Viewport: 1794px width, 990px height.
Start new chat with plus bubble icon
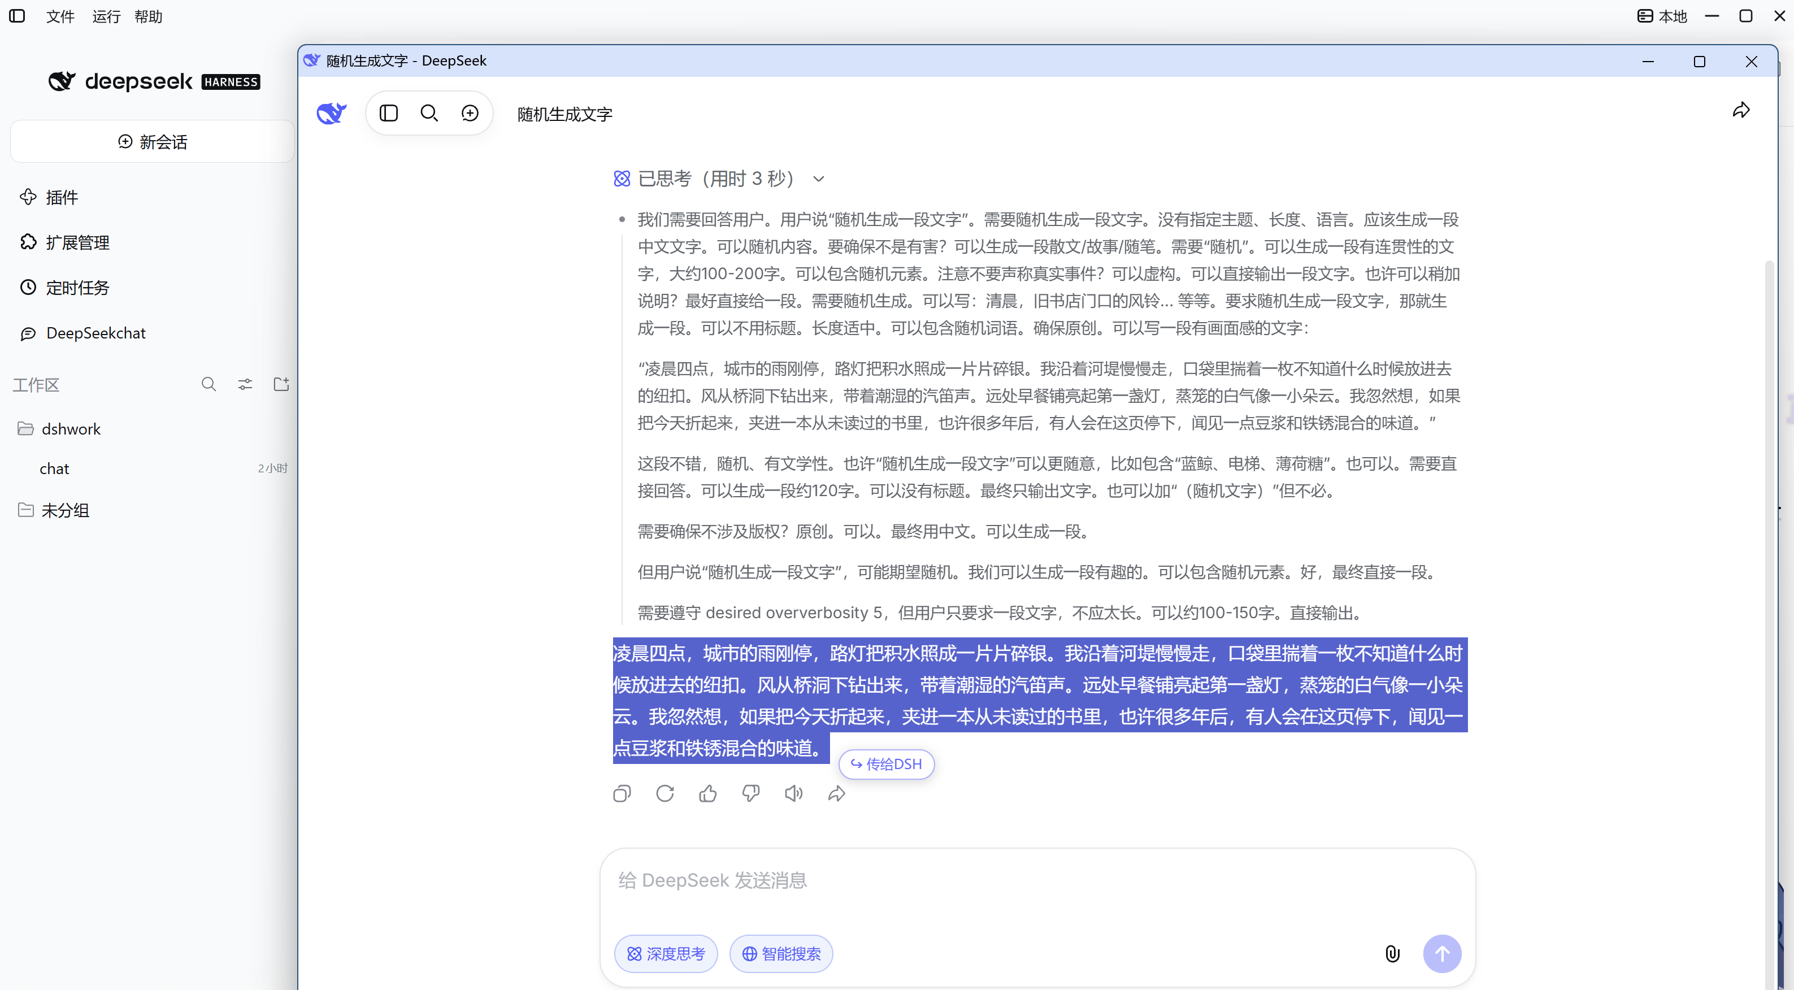470,113
